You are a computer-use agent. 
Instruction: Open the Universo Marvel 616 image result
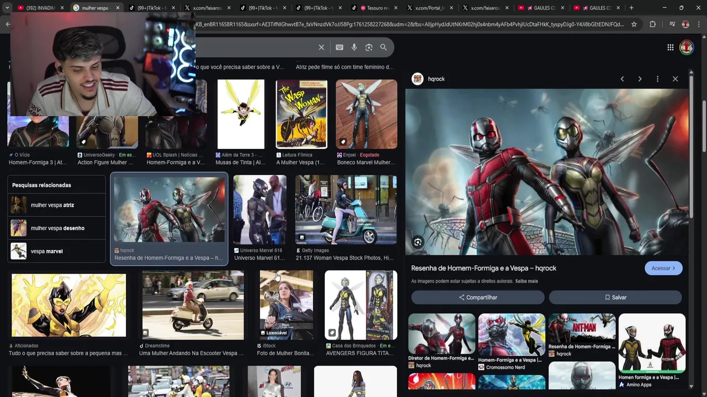click(260, 210)
